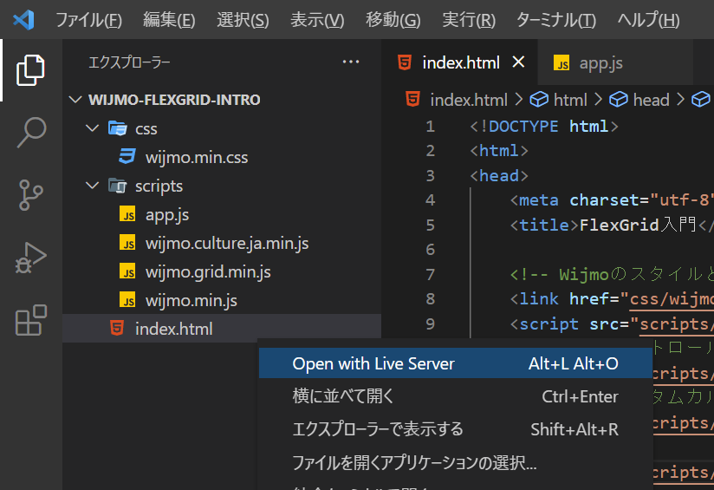Open the ターミナル(T) menu
Viewport: 714px width, 490px height.
[556, 20]
